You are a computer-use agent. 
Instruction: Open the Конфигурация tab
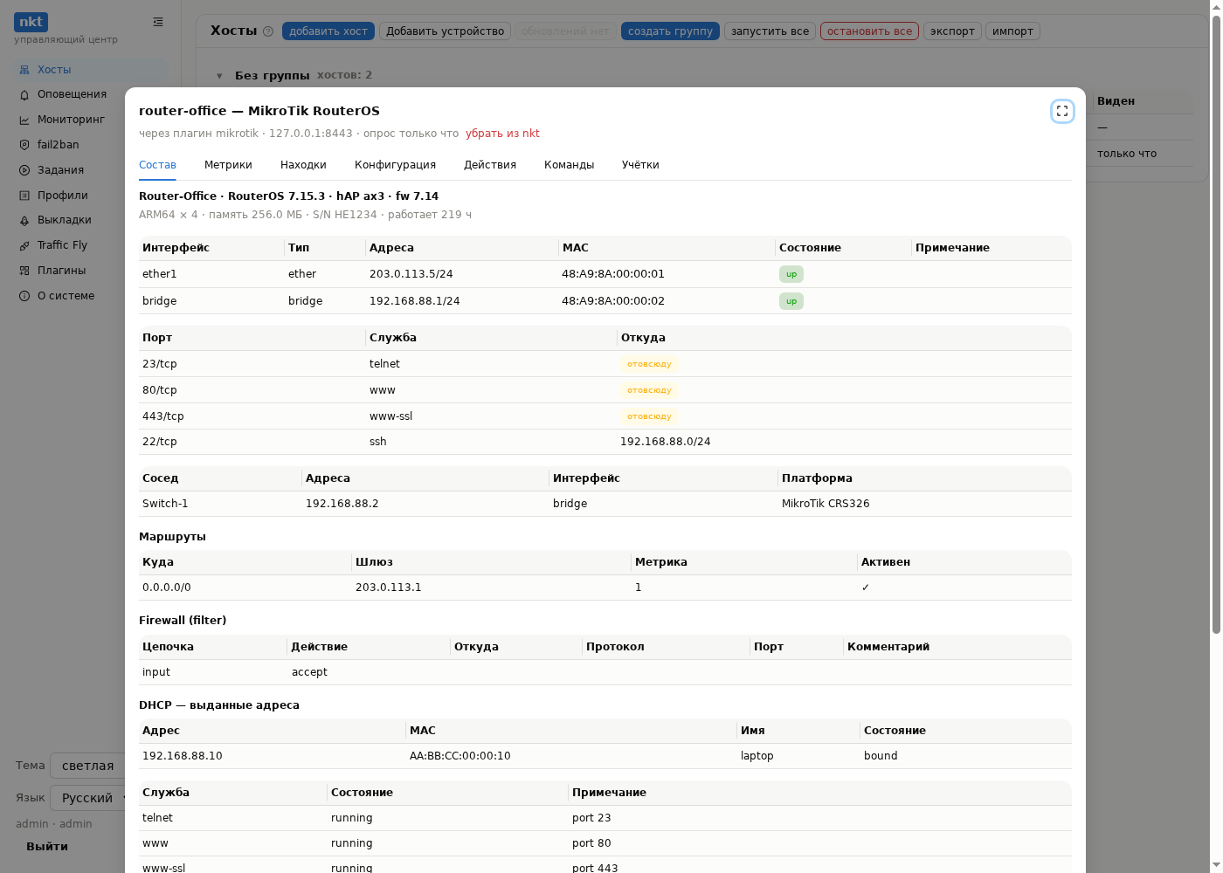tap(395, 165)
